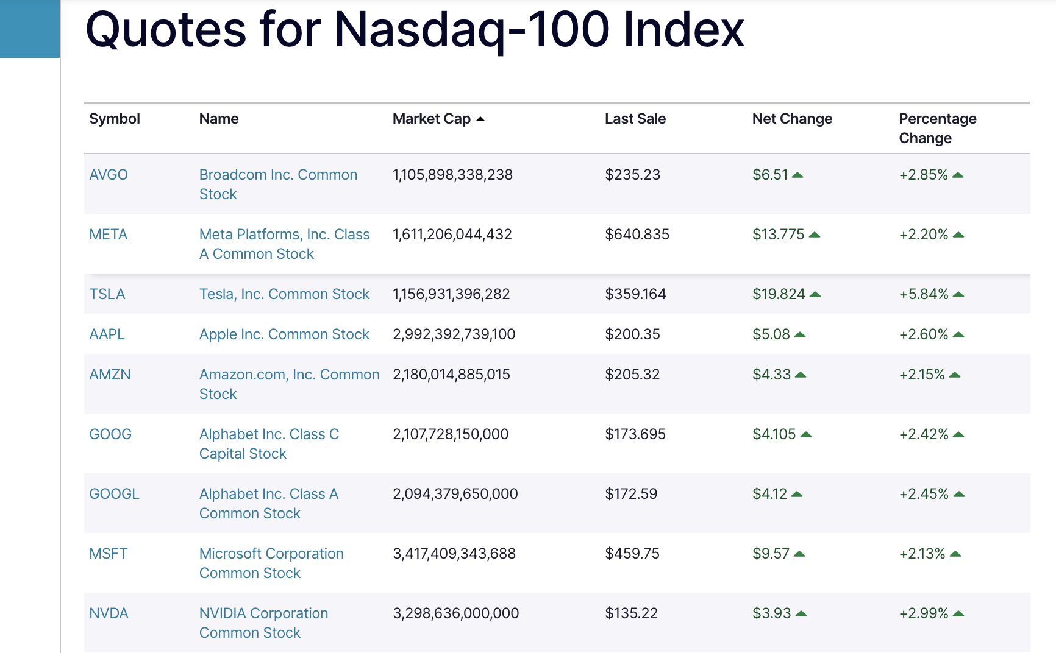This screenshot has height=653, width=1056.
Task: Sort by Net Change column
Action: (791, 119)
